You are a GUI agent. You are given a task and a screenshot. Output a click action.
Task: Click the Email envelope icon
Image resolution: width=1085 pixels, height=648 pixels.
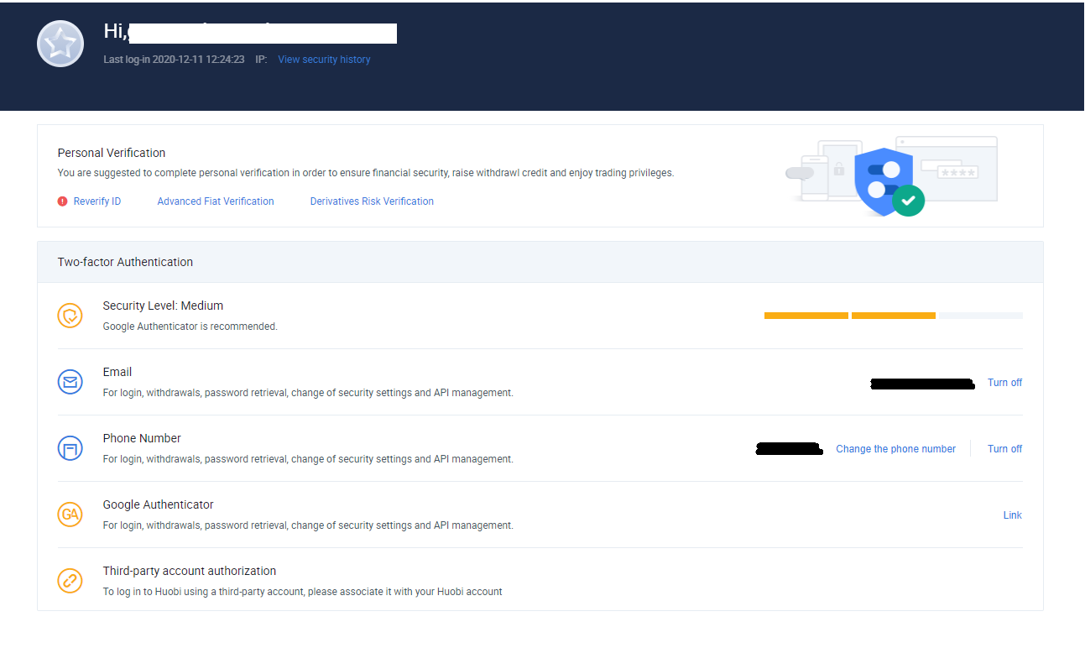(x=70, y=382)
